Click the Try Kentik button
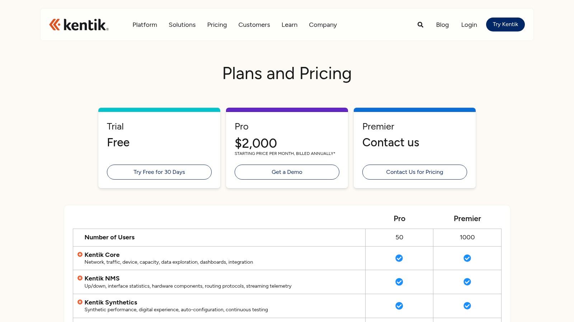This screenshot has width=574, height=322. pos(505,24)
